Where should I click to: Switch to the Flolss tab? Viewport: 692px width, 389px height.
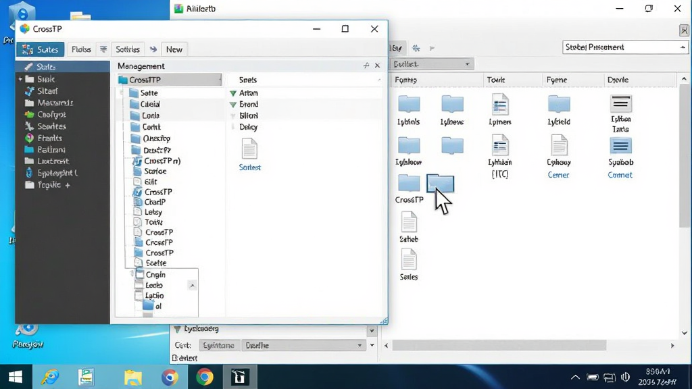[81, 49]
